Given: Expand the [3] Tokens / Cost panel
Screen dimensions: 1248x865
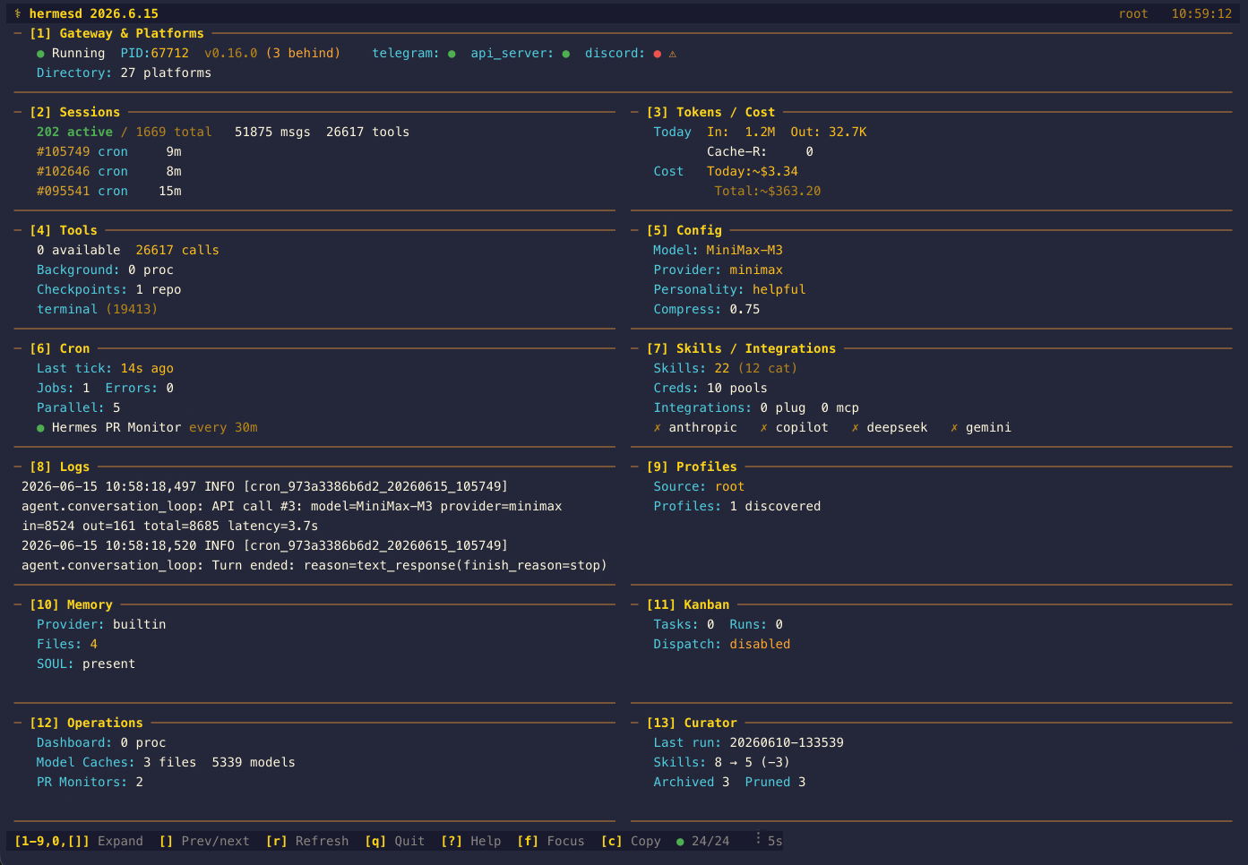Looking at the screenshot, I should (x=710, y=112).
